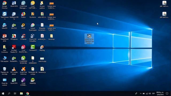
Task: Click the CCleaner shortcut
Action: tap(23, 37)
